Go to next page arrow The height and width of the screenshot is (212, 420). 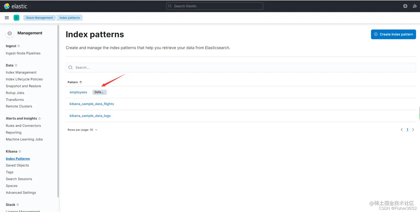tap(413, 130)
